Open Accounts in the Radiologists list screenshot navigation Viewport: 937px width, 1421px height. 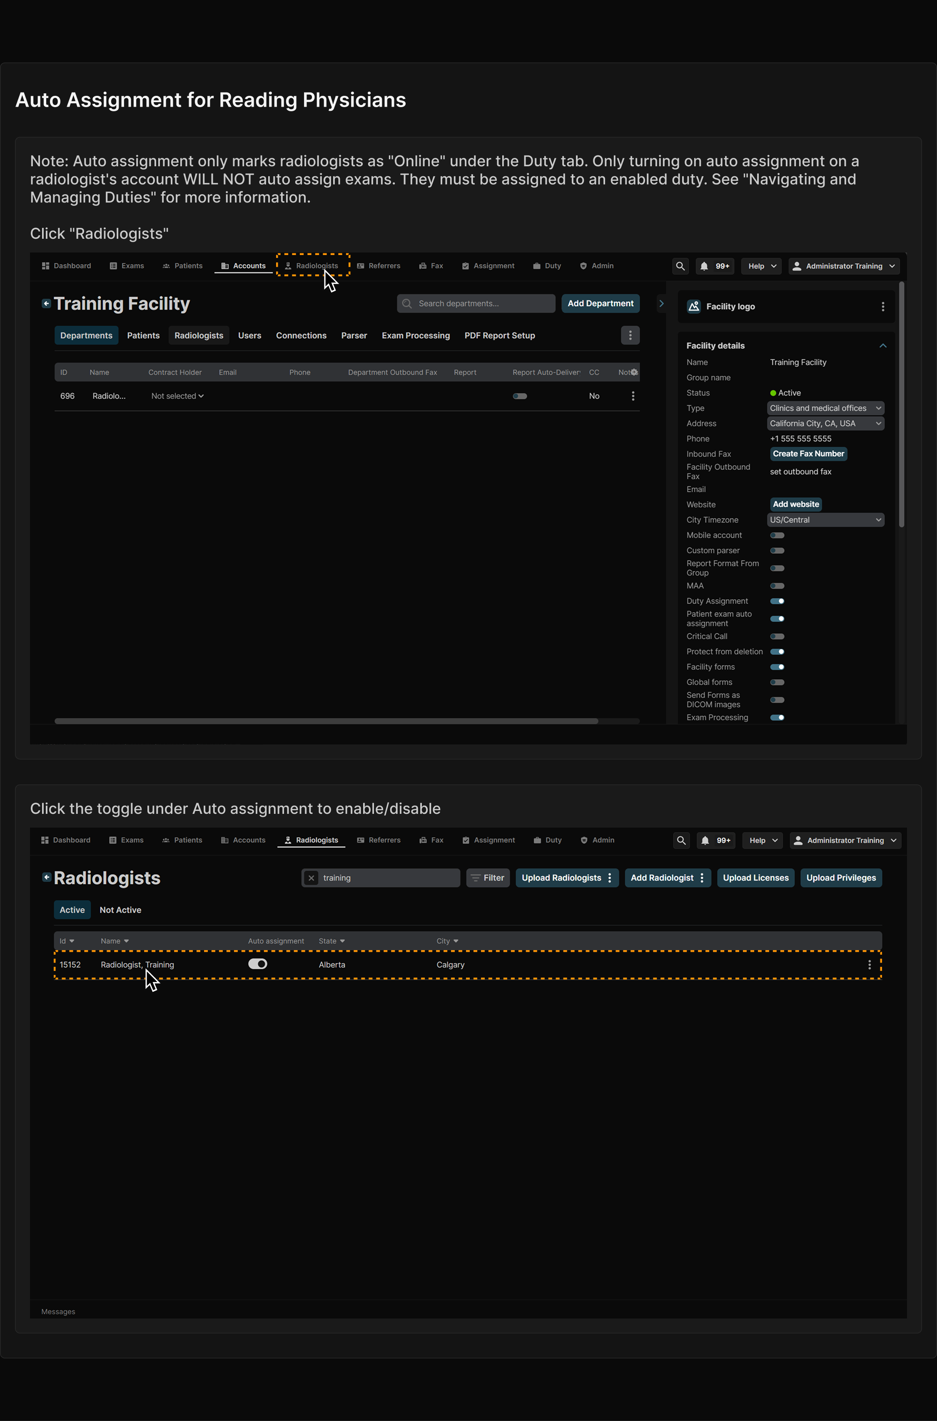[243, 840]
